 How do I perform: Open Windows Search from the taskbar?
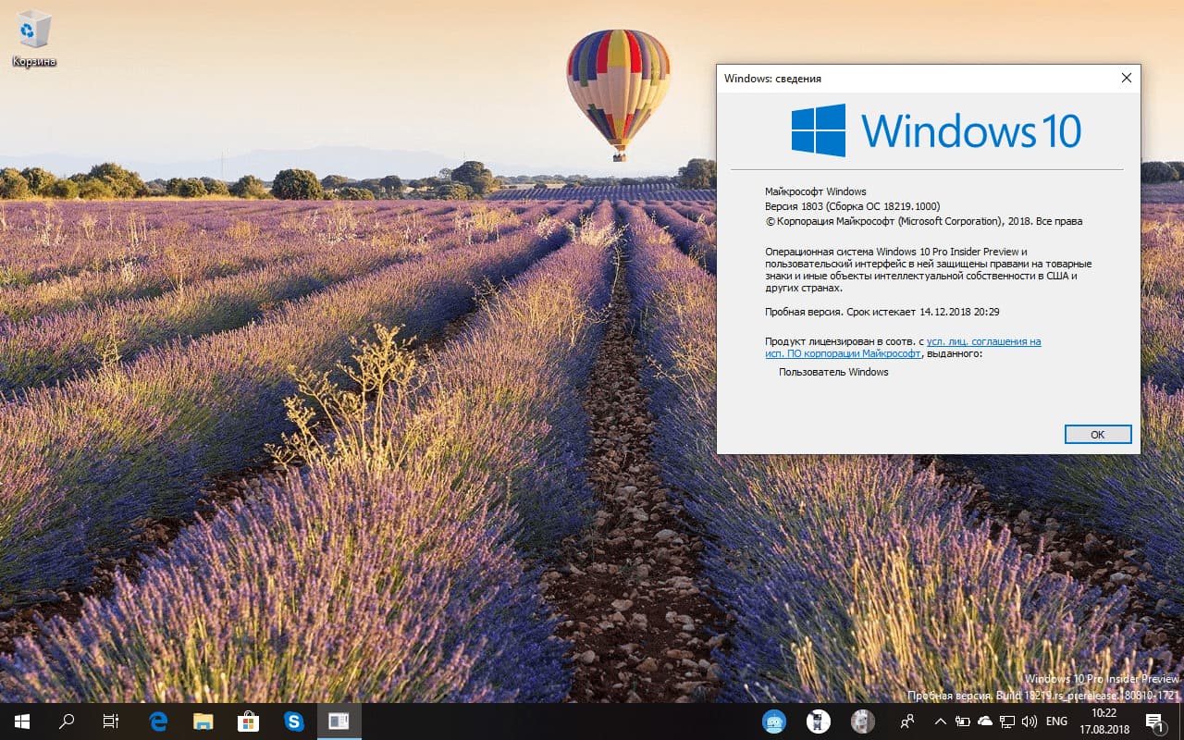pyautogui.click(x=65, y=721)
